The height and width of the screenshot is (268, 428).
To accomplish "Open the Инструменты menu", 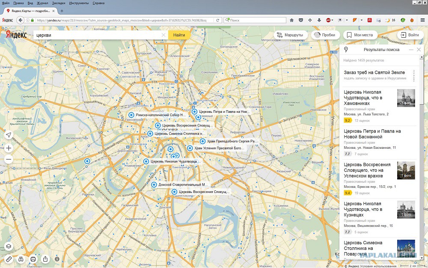I will pyautogui.click(x=79, y=3).
